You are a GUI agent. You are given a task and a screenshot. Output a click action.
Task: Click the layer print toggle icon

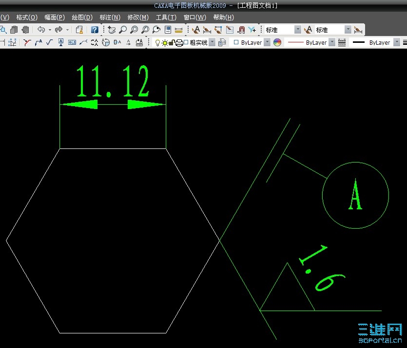pyautogui.click(x=179, y=42)
